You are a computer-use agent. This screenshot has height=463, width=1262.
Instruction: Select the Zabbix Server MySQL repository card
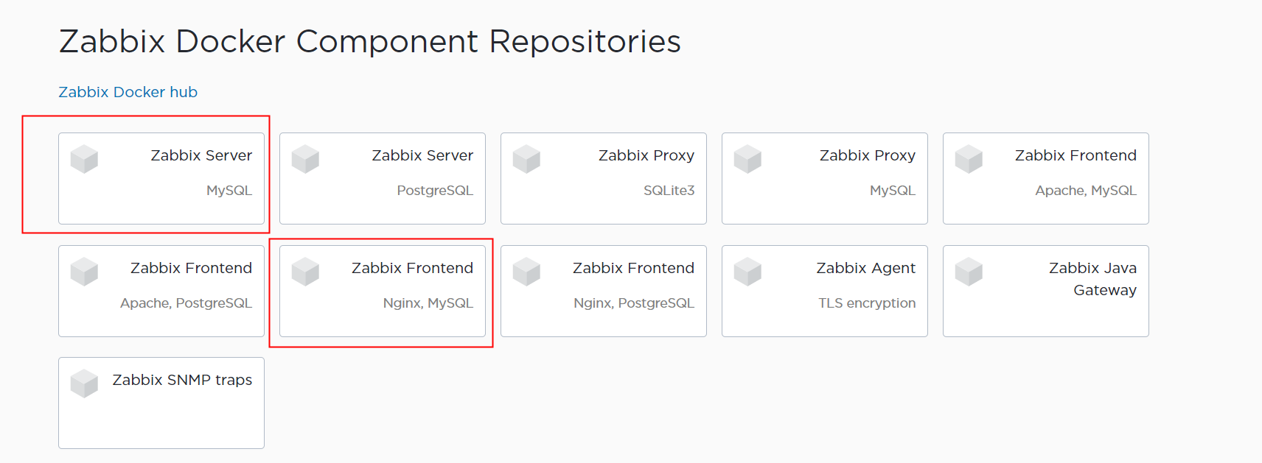[161, 178]
